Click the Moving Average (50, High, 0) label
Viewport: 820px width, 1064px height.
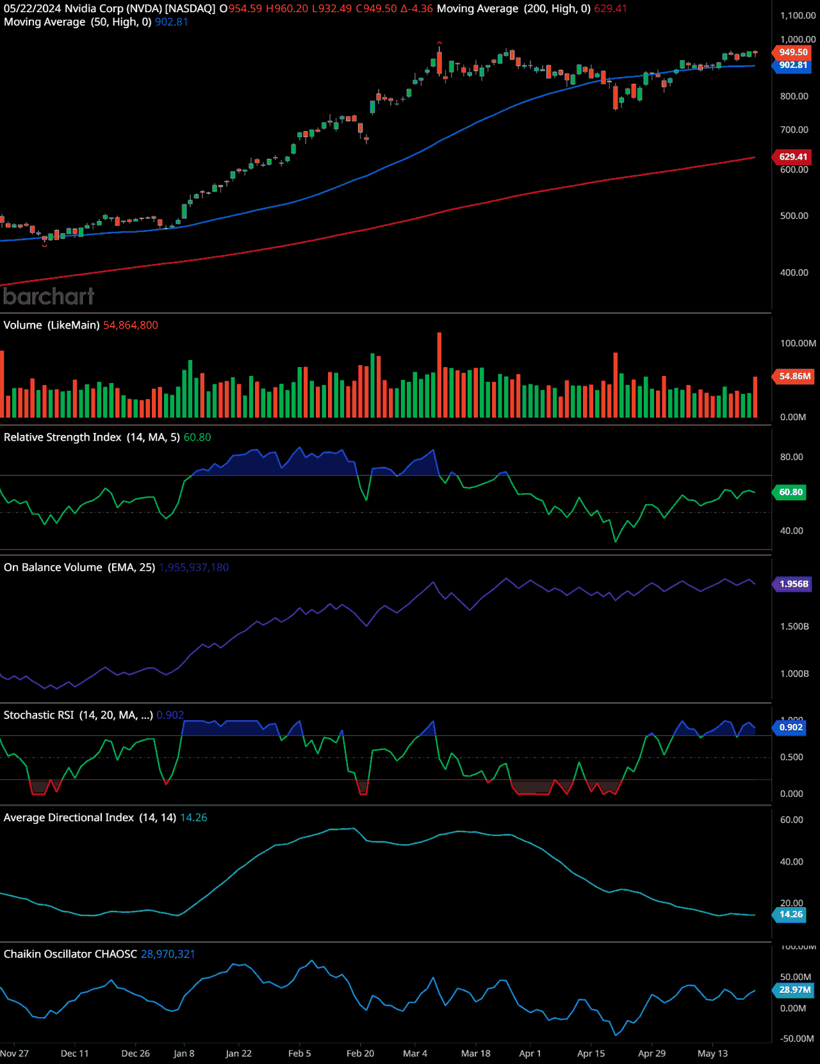[78, 22]
